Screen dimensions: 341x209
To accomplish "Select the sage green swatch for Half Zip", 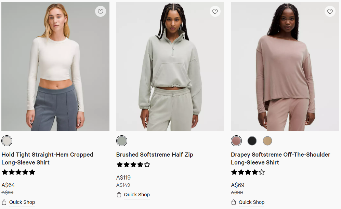I will 121,141.
